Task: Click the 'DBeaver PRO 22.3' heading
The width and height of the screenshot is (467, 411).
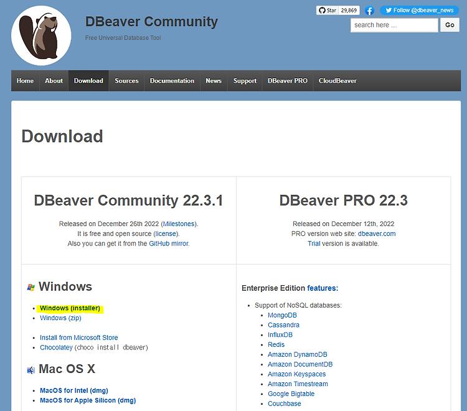Action: 343,201
